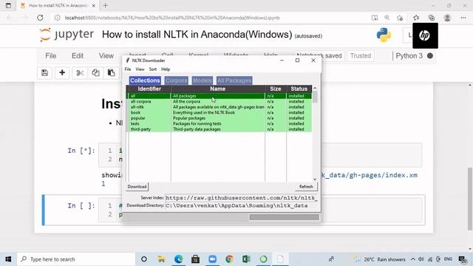Add this page to favorites
The height and width of the screenshot is (266, 473).
coord(400,18)
